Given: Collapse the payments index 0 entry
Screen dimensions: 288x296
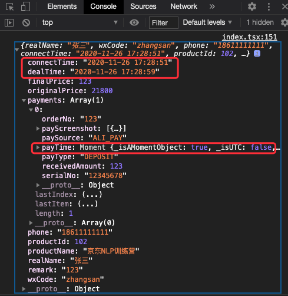Looking at the screenshot, I should click(x=31, y=110).
